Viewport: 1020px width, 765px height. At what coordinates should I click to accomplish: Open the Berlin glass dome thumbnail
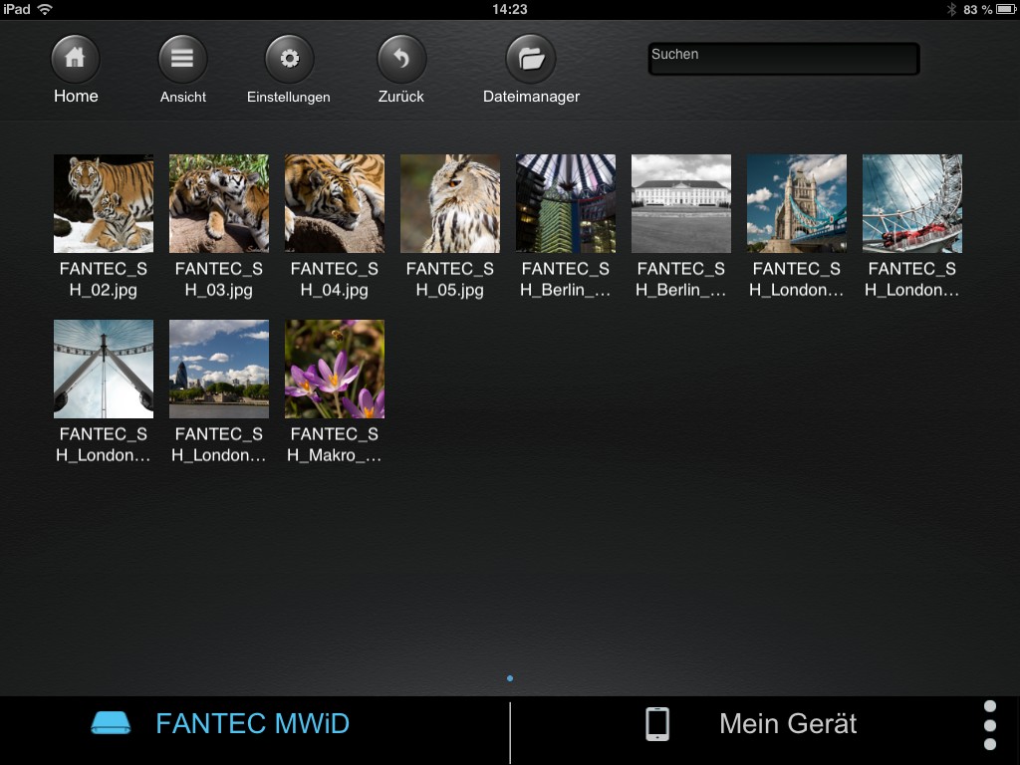pos(566,203)
